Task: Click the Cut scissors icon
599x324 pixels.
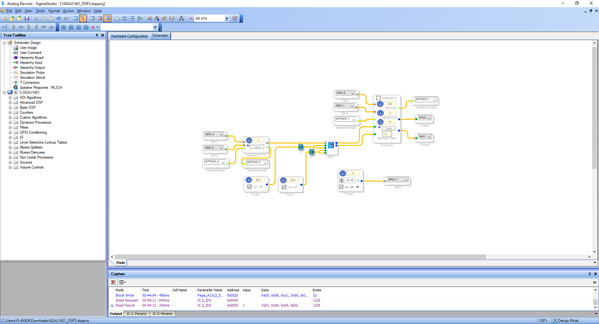Action: (x=36, y=18)
